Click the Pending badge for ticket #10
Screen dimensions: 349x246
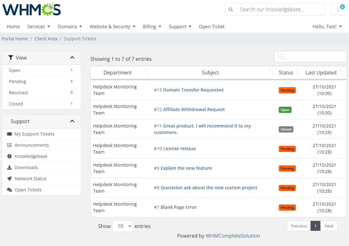pos(287,149)
